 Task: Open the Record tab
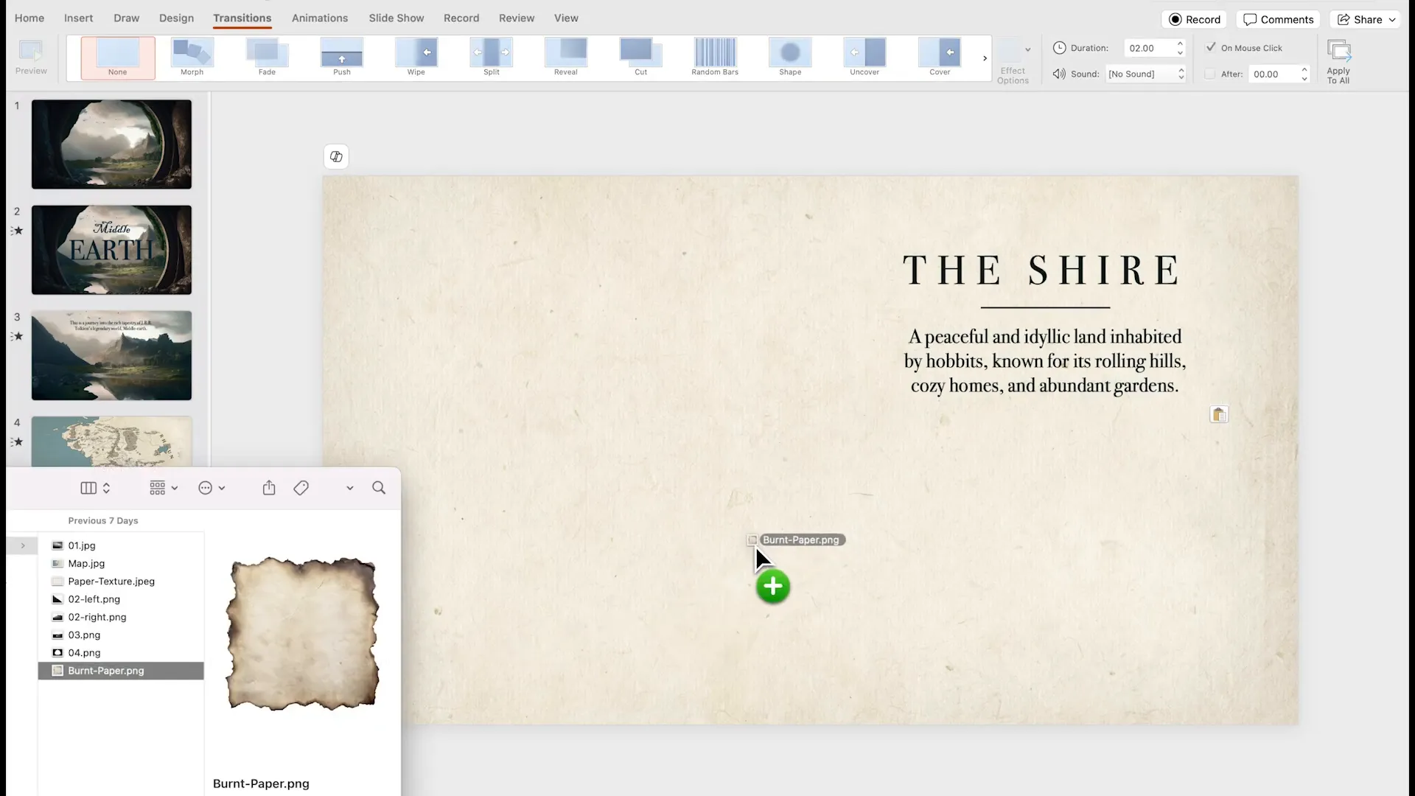coord(461,18)
